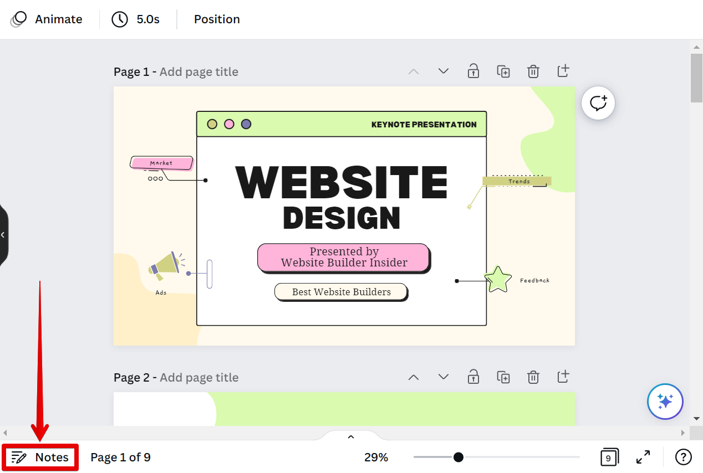The height and width of the screenshot is (473, 703).
Task: Click the page duration timer icon
Action: coord(119,19)
